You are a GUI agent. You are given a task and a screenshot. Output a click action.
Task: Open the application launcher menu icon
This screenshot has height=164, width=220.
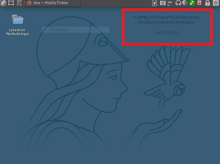pos(3,3)
